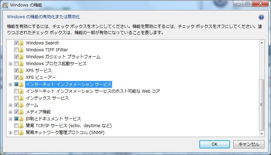Select the サービスのホスト可能な Web コア label
The image size is (271, 155).
[93, 91]
